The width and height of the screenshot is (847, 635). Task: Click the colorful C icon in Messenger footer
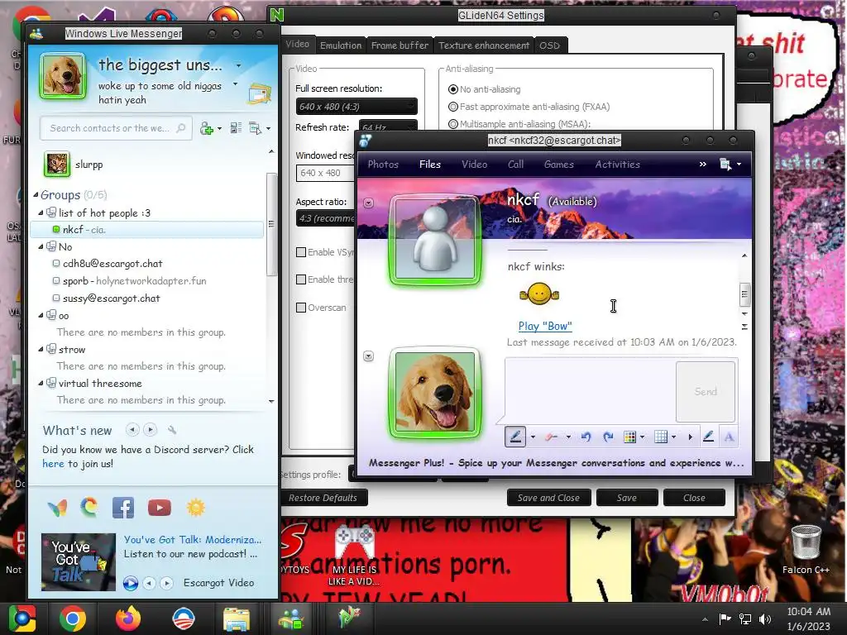(89, 507)
